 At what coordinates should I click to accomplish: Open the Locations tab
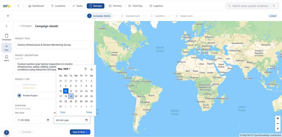58,6
